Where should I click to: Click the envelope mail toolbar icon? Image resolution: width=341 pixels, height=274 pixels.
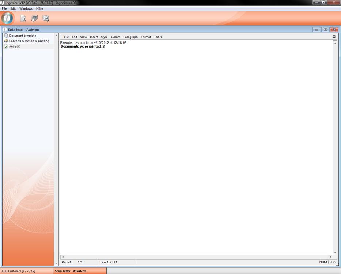click(46, 18)
